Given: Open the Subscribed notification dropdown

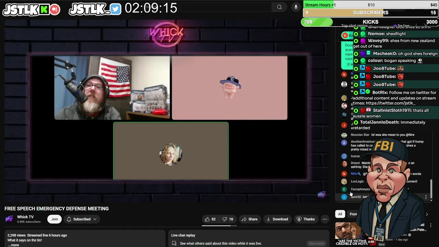Looking at the screenshot, I should 82,219.
